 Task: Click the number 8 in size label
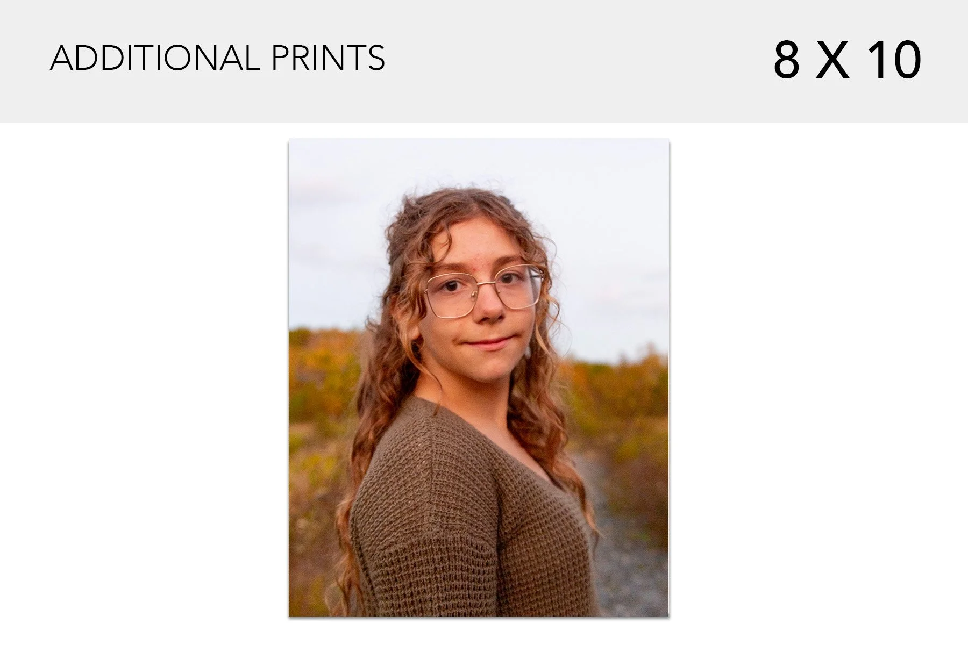[786, 60]
